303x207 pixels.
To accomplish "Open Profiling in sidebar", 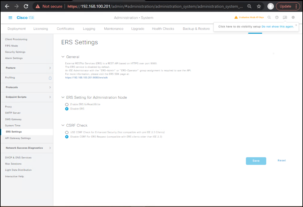I will [10, 78].
